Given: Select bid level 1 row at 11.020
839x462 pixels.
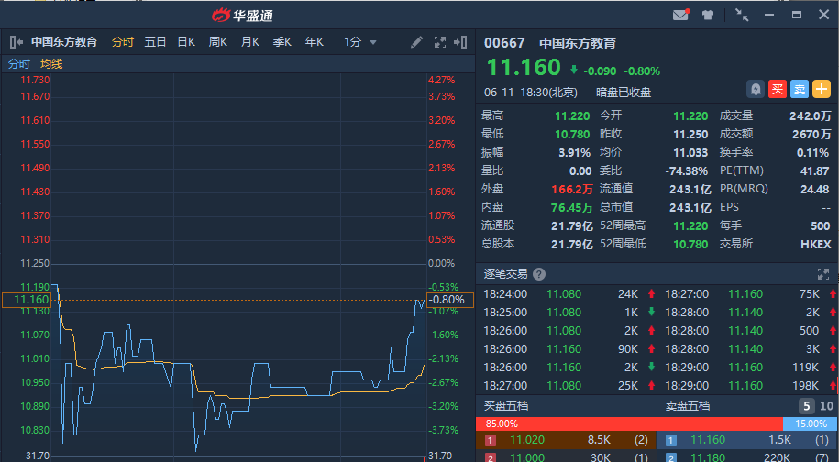Looking at the screenshot, I should pos(566,440).
